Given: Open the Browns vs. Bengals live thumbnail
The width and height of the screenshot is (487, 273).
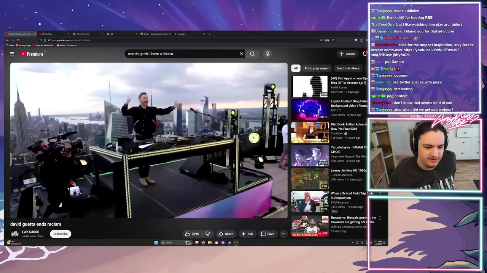Looking at the screenshot, I should [x=310, y=226].
